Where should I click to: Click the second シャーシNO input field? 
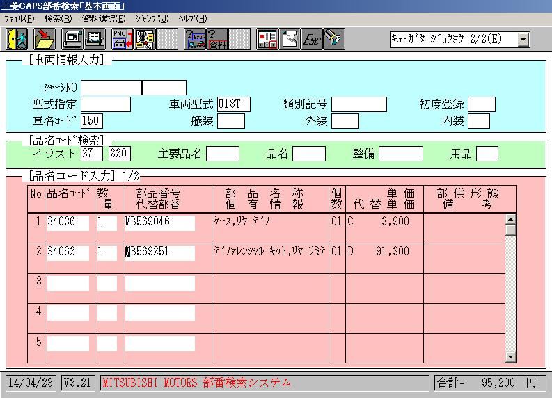pos(164,88)
